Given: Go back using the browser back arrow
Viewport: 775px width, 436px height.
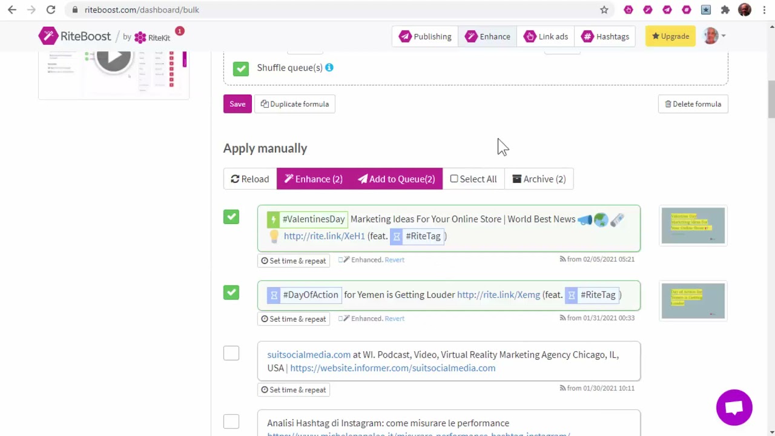Looking at the screenshot, I should click(x=12, y=10).
